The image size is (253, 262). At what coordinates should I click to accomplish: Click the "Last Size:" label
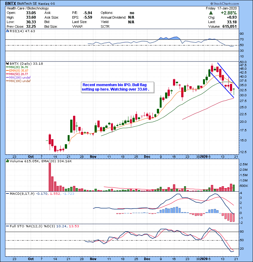(x=80, y=22)
